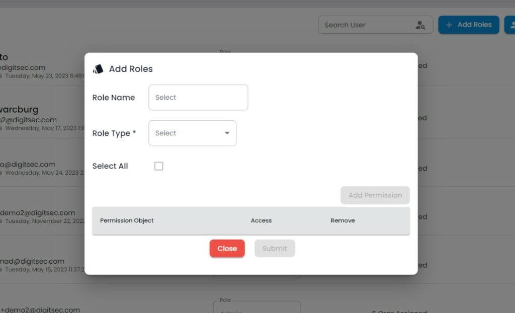
Task: Close the Add Roles dialog
Action: [227, 249]
